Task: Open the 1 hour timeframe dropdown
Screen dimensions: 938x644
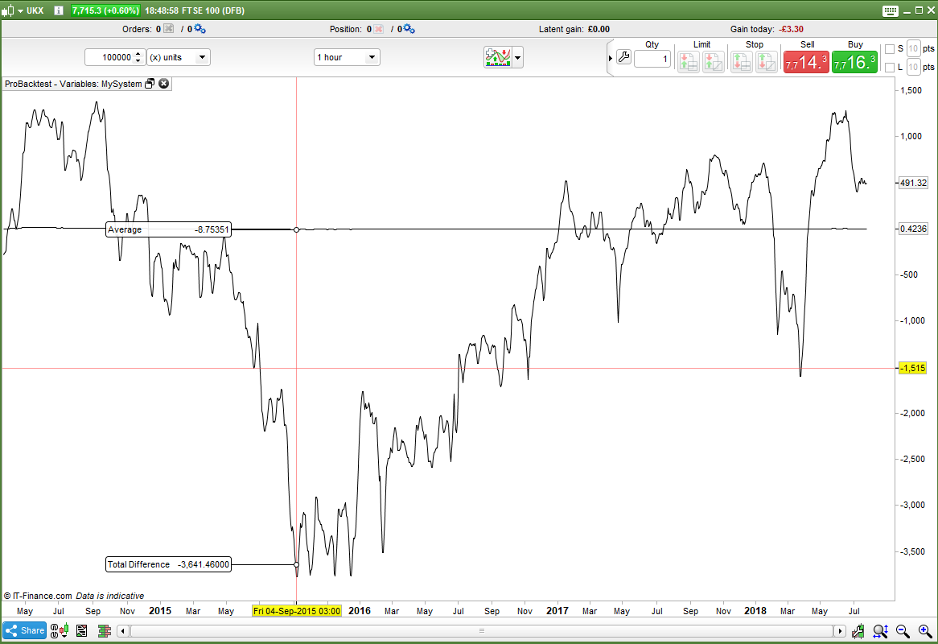Action: [346, 57]
